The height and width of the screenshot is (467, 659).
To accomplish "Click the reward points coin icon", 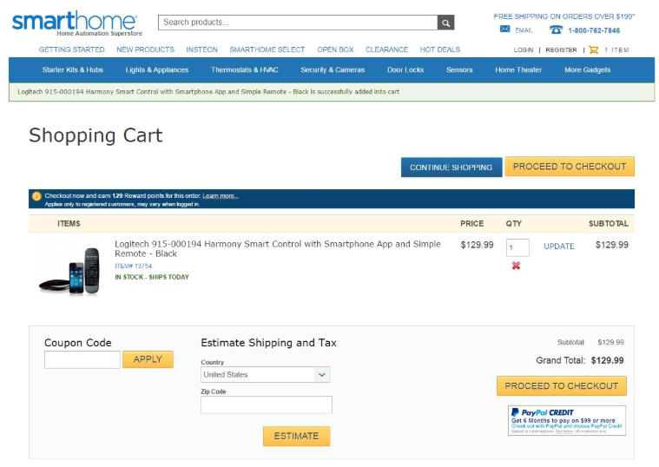I will coord(36,197).
